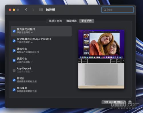Click the red close window dot

[10, 10]
